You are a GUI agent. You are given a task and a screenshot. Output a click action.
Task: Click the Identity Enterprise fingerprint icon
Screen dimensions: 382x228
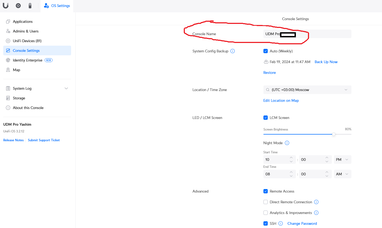8,60
